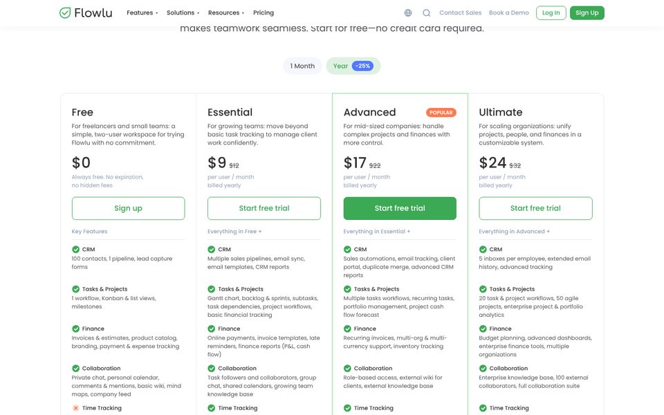
Task: Click Ultimate plan Time Tracking checkmark
Action: 483,408
